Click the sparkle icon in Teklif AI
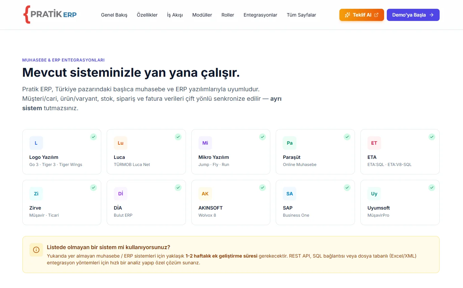Image resolution: width=463 pixels, height=288 pixels. coord(347,15)
